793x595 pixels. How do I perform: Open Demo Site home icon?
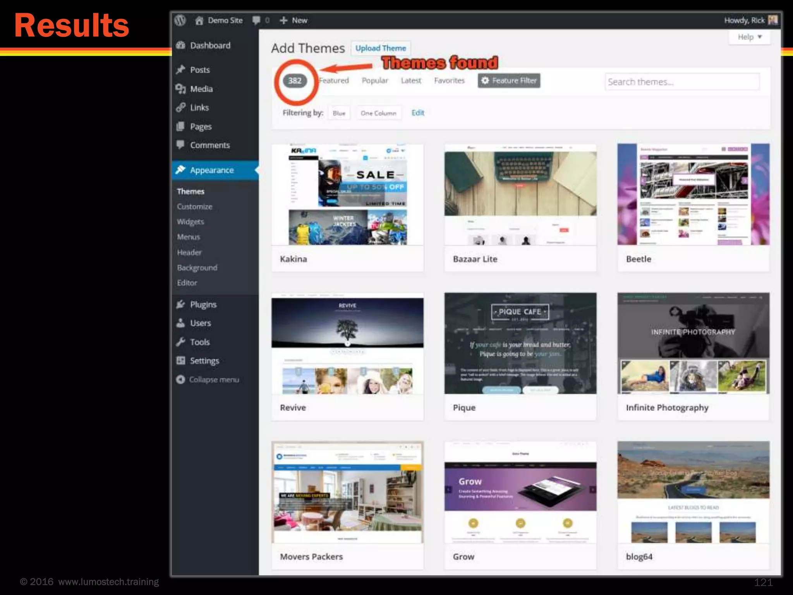click(199, 20)
